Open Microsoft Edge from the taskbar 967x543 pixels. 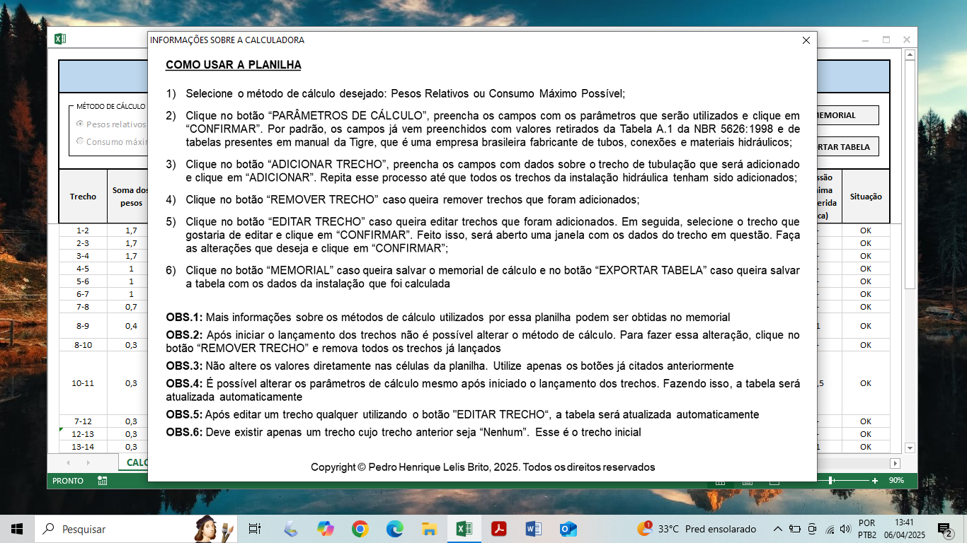(394, 529)
